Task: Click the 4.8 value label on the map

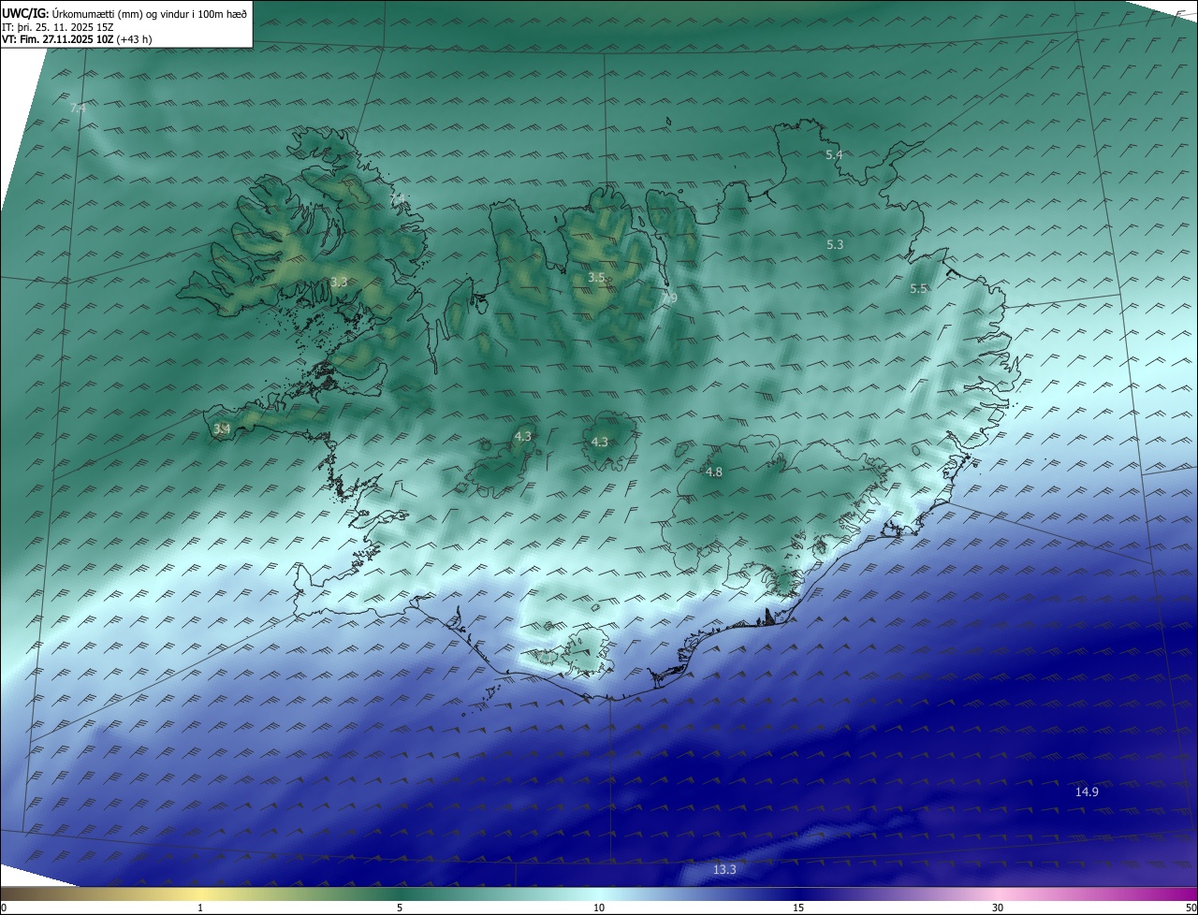Action: (x=714, y=472)
